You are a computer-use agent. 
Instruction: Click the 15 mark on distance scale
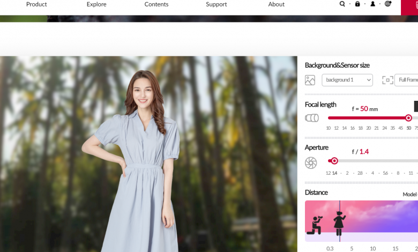pyautogui.click(x=395, y=249)
